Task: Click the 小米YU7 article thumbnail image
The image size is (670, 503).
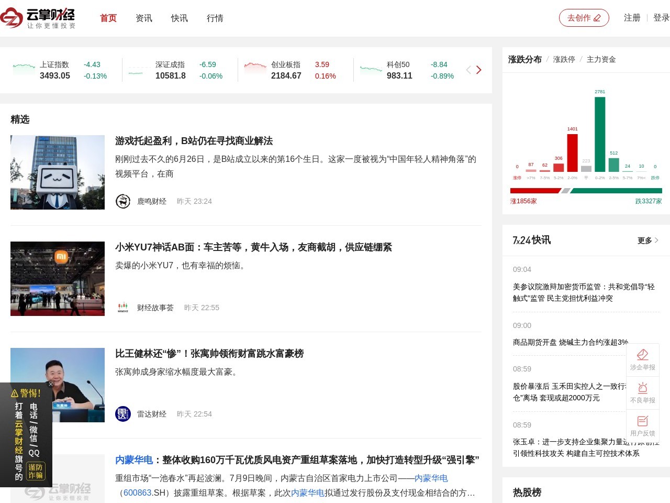Action: (57, 278)
